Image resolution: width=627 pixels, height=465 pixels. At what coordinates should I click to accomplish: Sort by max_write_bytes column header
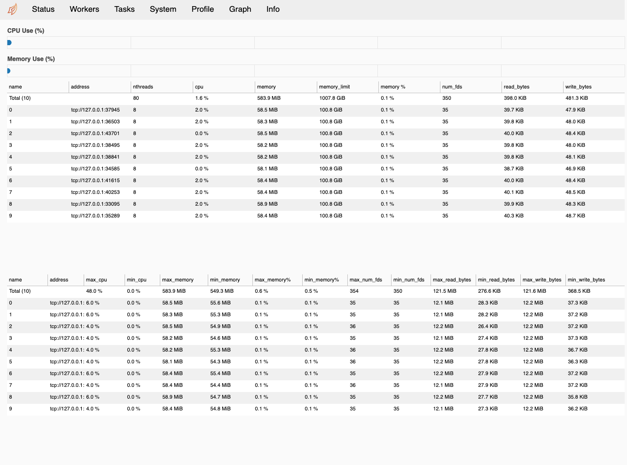(x=542, y=280)
